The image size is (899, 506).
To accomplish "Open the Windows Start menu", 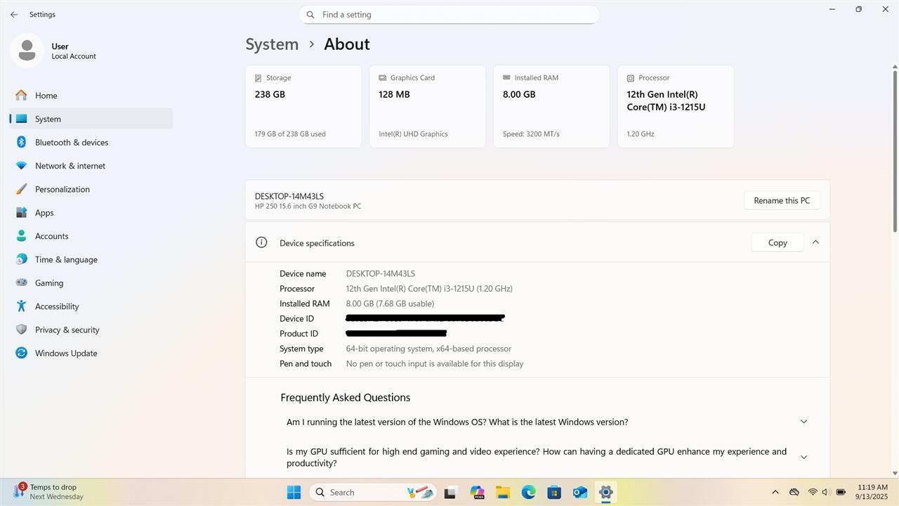I will click(294, 492).
